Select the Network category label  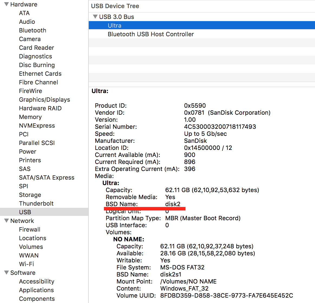pos(22,221)
